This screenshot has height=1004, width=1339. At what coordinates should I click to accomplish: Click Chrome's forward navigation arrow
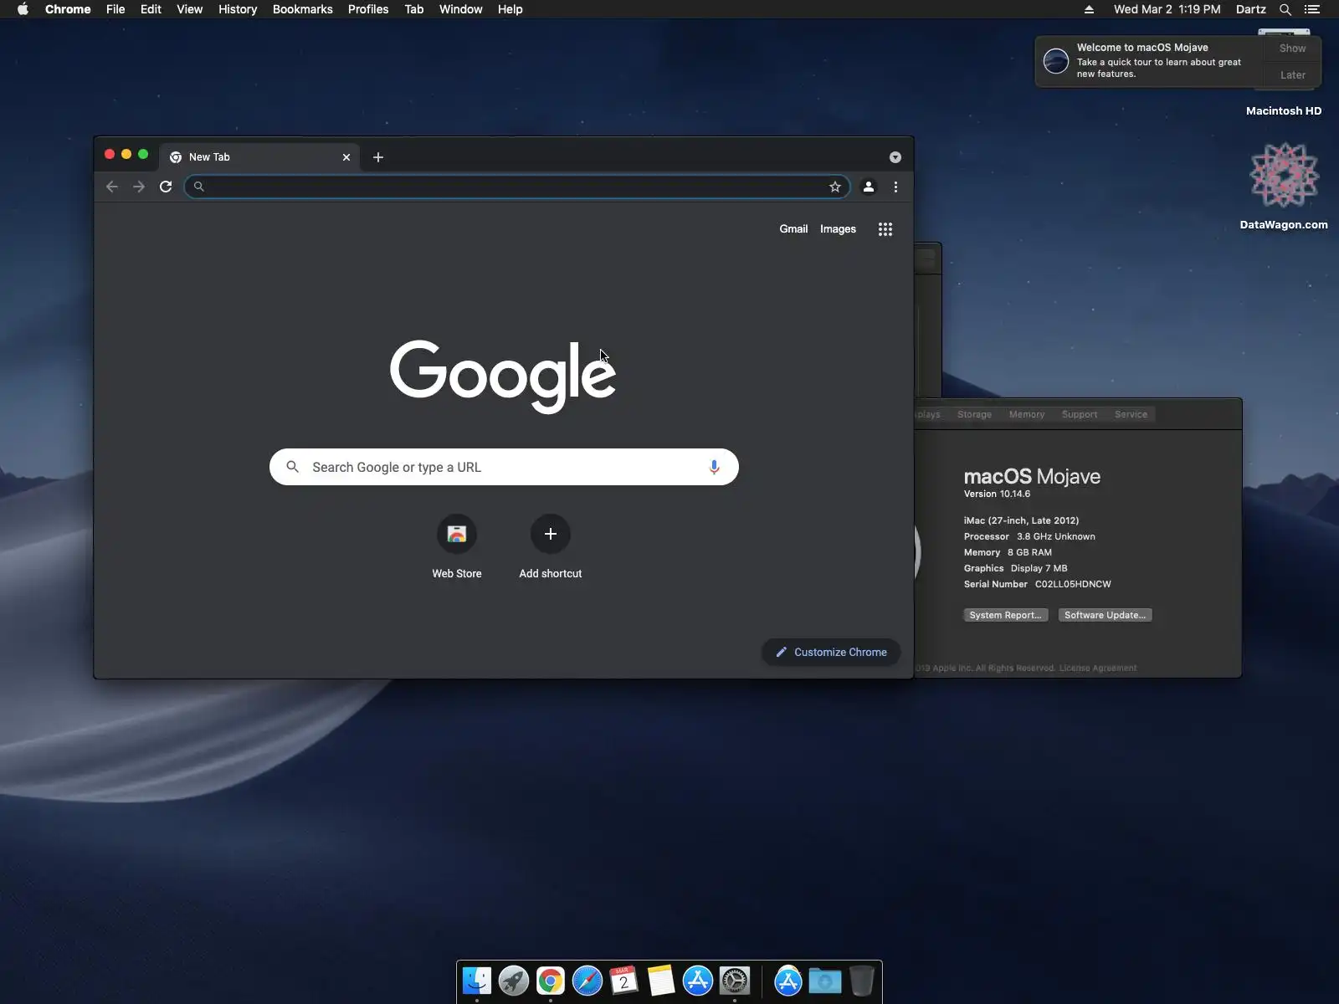pos(139,187)
